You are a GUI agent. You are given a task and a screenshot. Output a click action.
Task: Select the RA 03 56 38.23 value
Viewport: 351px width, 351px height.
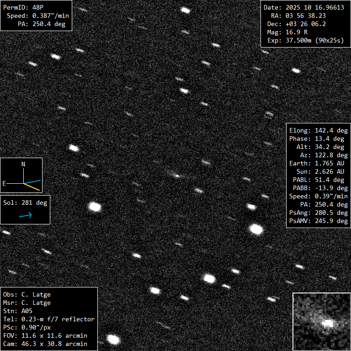click(x=308, y=16)
